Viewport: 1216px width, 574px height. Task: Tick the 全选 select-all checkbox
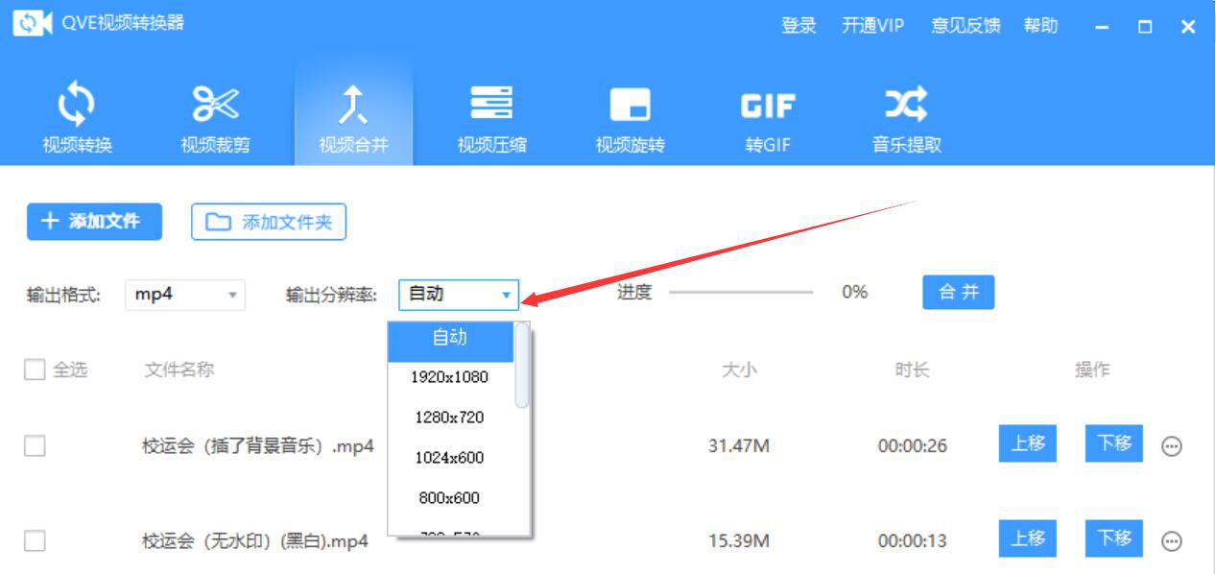[35, 370]
